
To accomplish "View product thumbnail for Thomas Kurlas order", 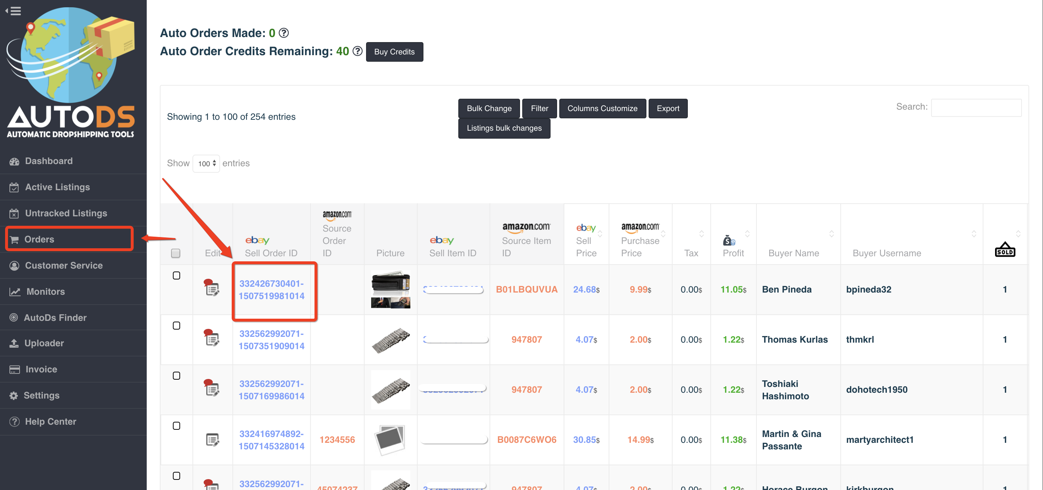I will 390,340.
